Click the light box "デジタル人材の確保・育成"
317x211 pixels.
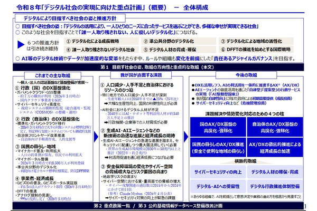275,172
